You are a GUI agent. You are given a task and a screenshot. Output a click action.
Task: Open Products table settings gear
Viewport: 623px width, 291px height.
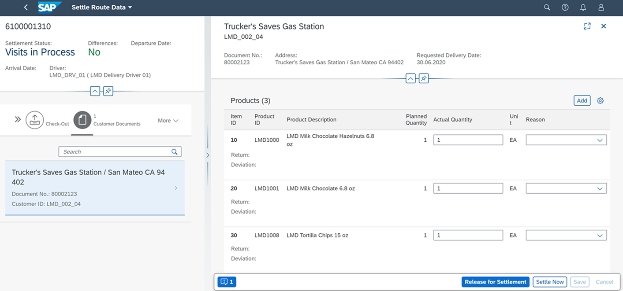click(600, 100)
